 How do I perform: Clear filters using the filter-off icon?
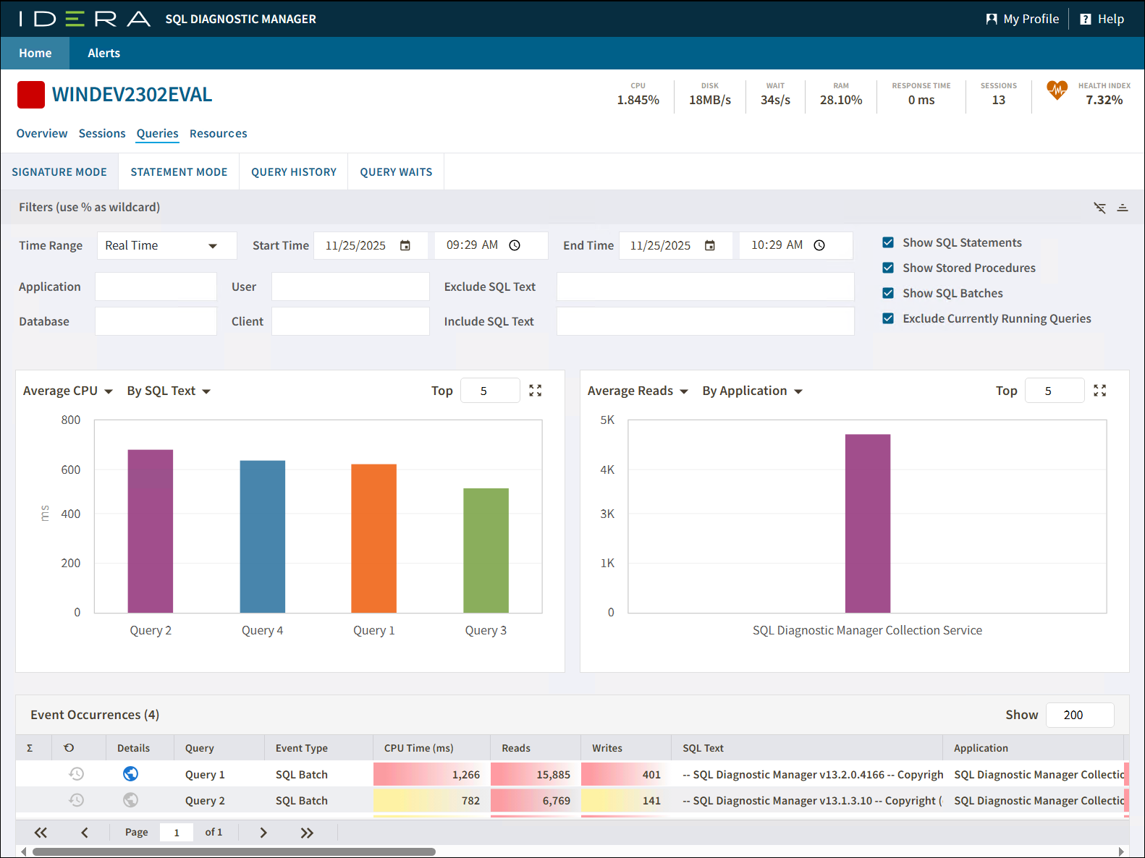pos(1099,208)
